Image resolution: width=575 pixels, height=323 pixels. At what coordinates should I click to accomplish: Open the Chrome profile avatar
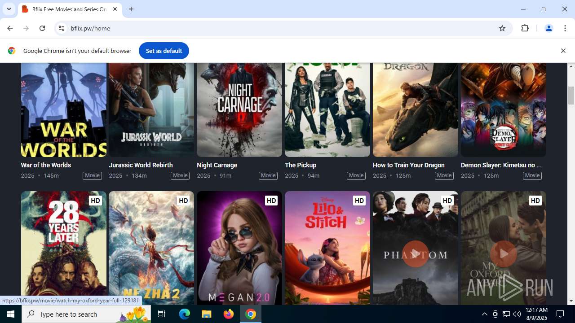click(548, 28)
